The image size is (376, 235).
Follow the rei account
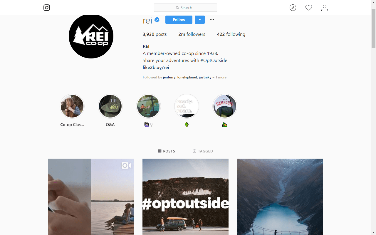click(179, 20)
